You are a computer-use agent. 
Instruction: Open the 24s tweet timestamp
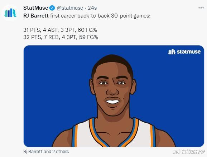pos(92,8)
